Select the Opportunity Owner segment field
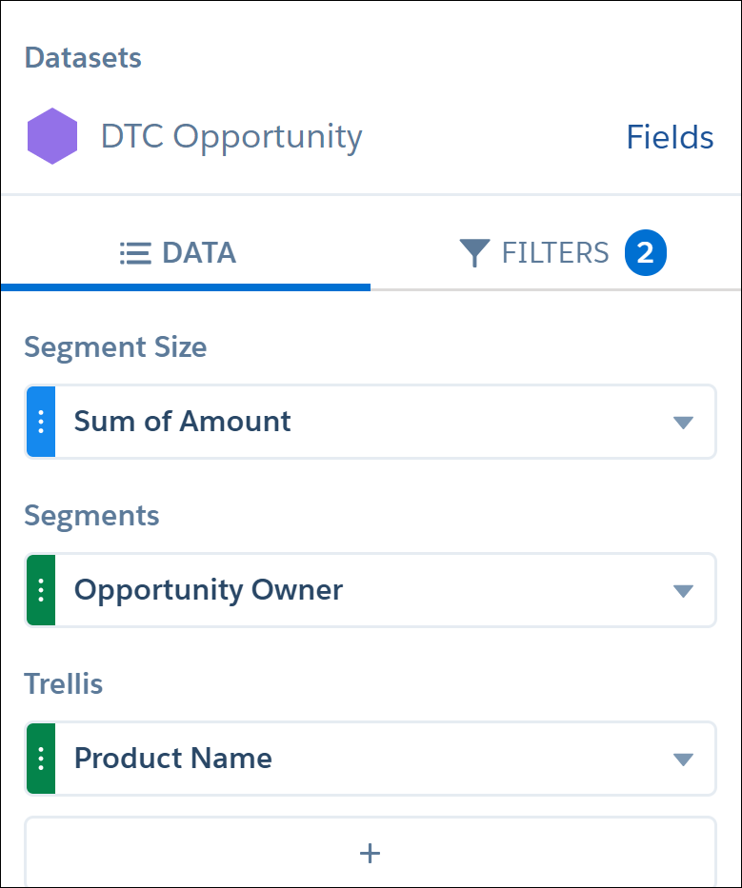The height and width of the screenshot is (888, 742). coord(371,590)
